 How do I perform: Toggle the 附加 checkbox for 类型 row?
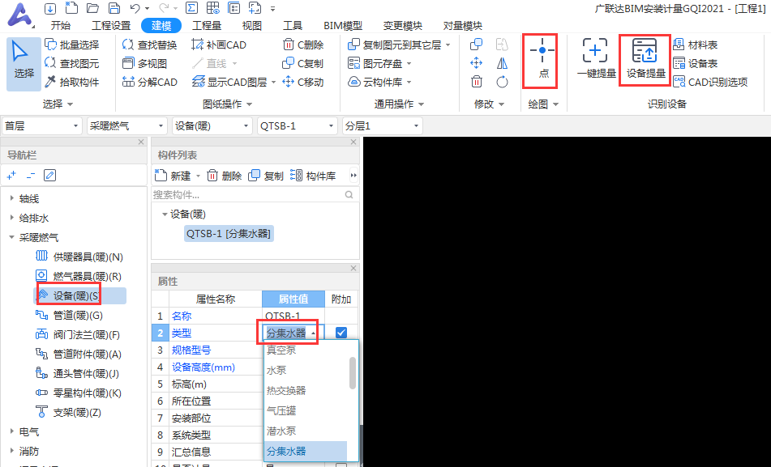pyautogui.click(x=341, y=333)
